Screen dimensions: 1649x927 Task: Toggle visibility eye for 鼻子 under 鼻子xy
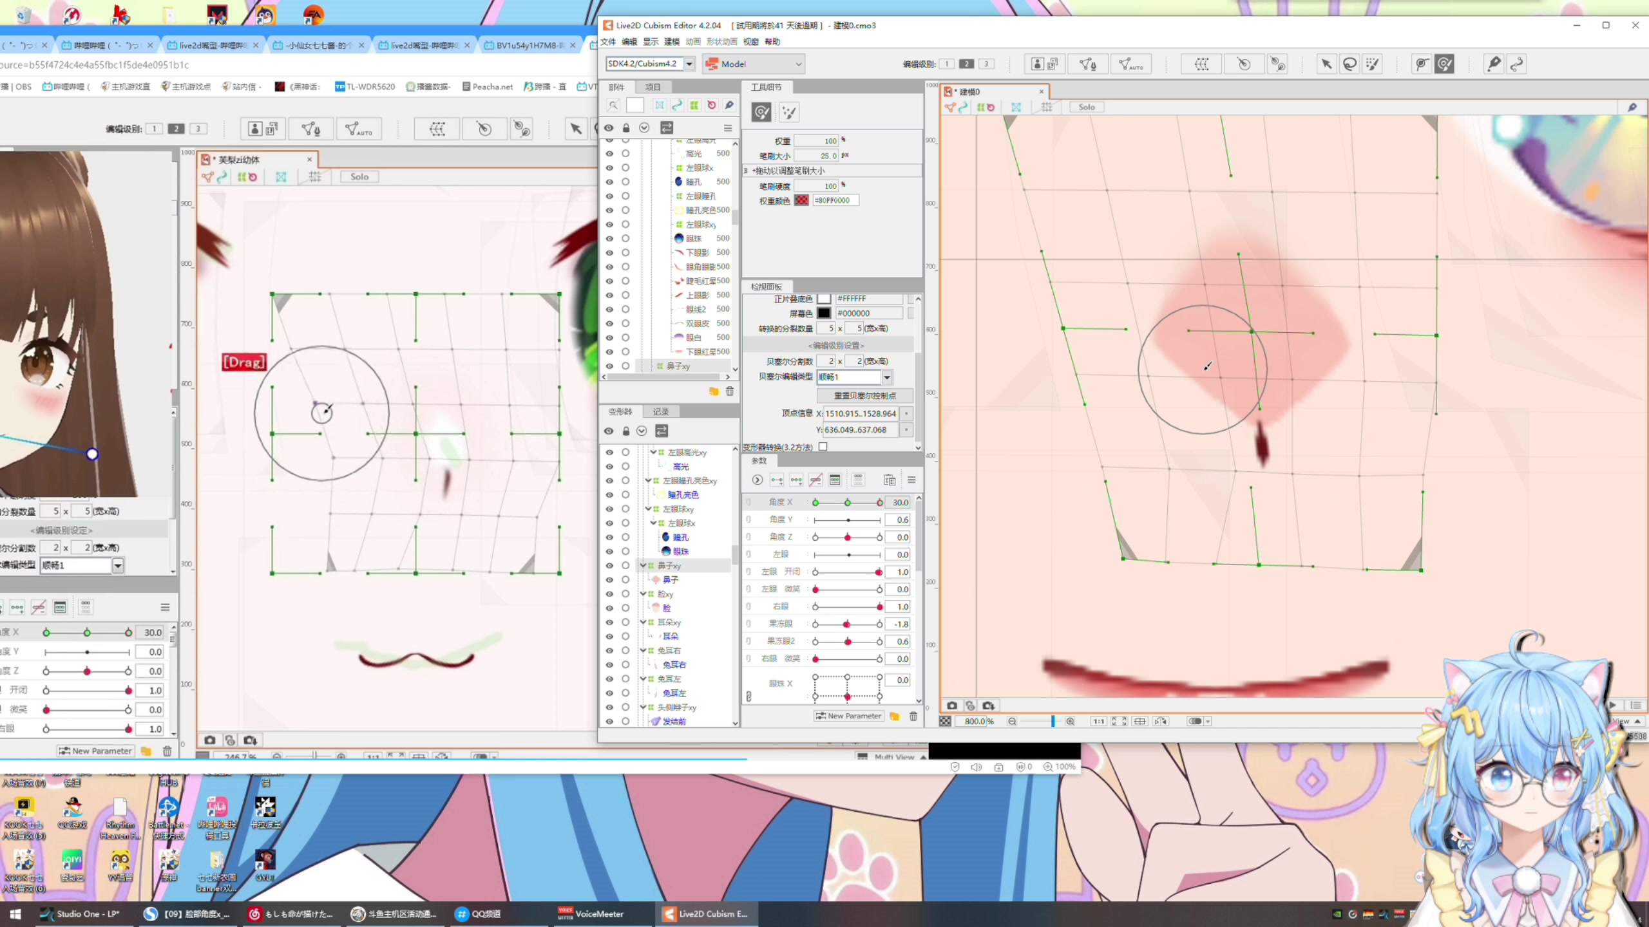pos(609,579)
